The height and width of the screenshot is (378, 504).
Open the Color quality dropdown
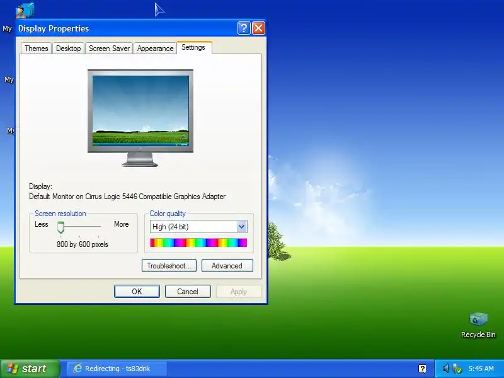point(241,227)
